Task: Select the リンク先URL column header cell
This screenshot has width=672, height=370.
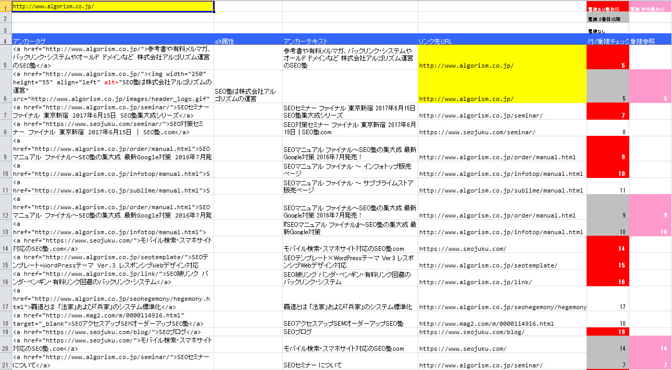Action: (502, 40)
